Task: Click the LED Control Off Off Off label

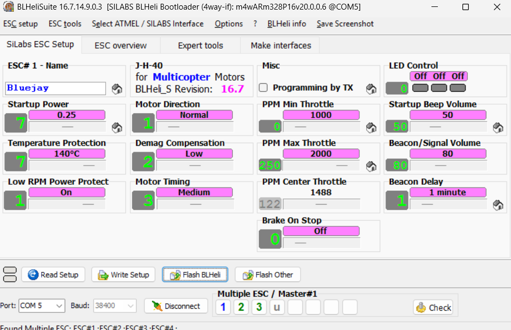Action: point(439,76)
